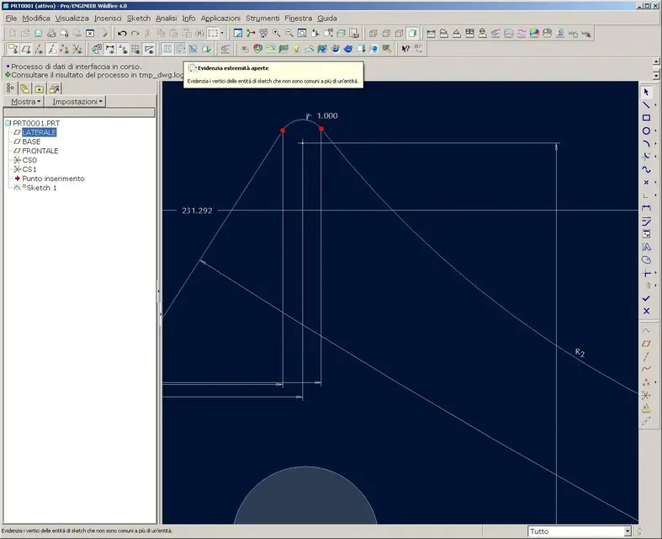Screen dimensions: 662x539
Task: Click the 231.292 dimension value
Action: pyautogui.click(x=196, y=211)
